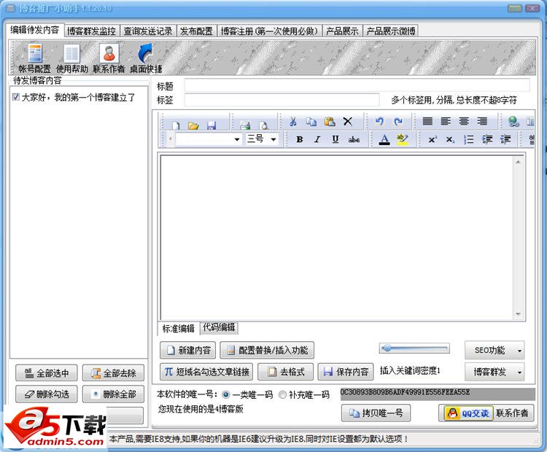This screenshot has height=452, width=547.
Task: Toggle underline formatting
Action: tap(335, 139)
